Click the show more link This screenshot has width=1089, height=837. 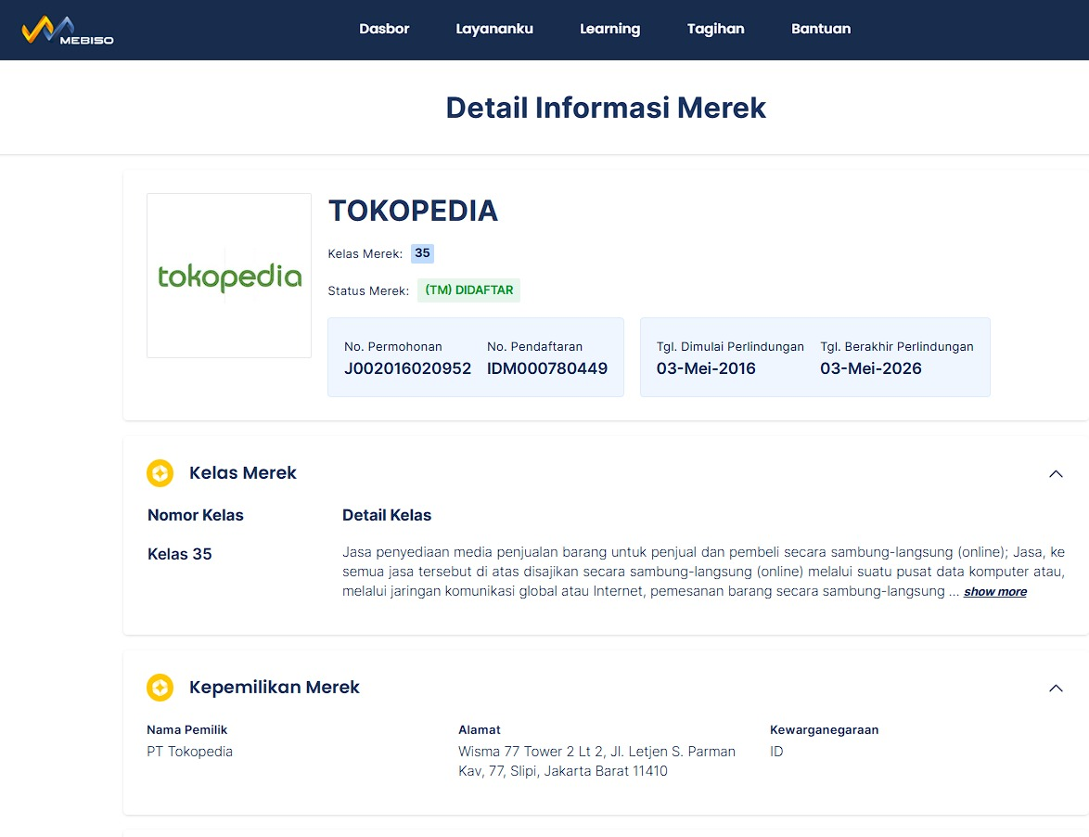(x=995, y=592)
